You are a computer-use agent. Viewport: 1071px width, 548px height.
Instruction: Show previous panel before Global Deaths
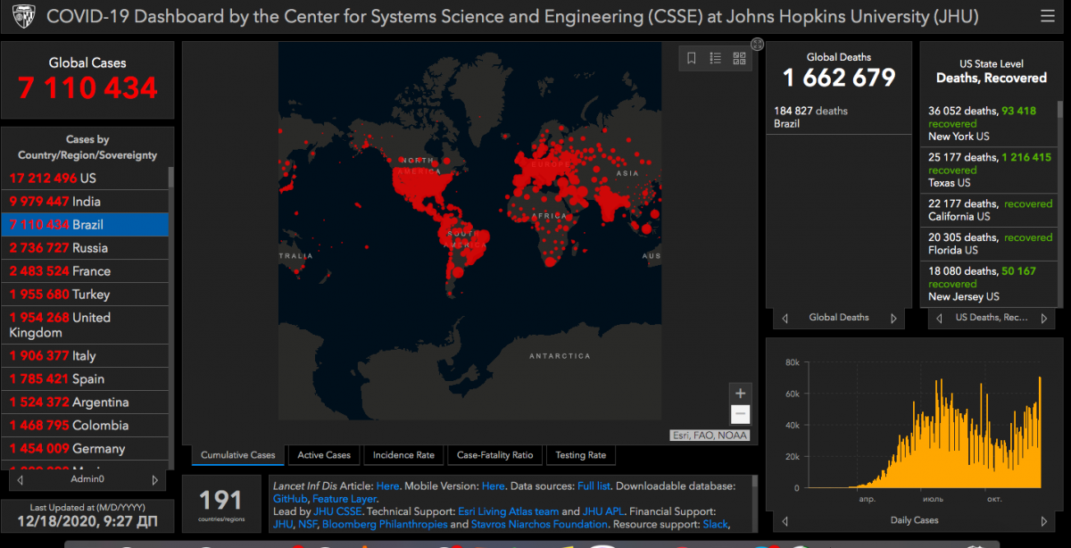point(785,318)
